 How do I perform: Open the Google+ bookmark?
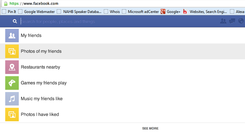[x=171, y=12]
